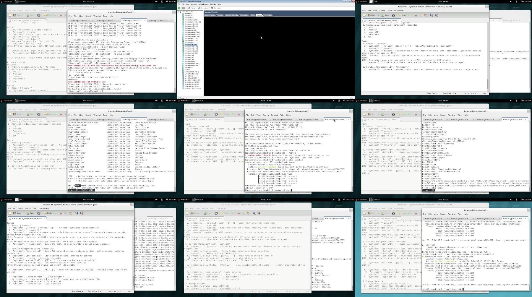This screenshot has width=532, height=297.
Task: Click vSphere green back navigation arrow
Action: tap(179, 8)
